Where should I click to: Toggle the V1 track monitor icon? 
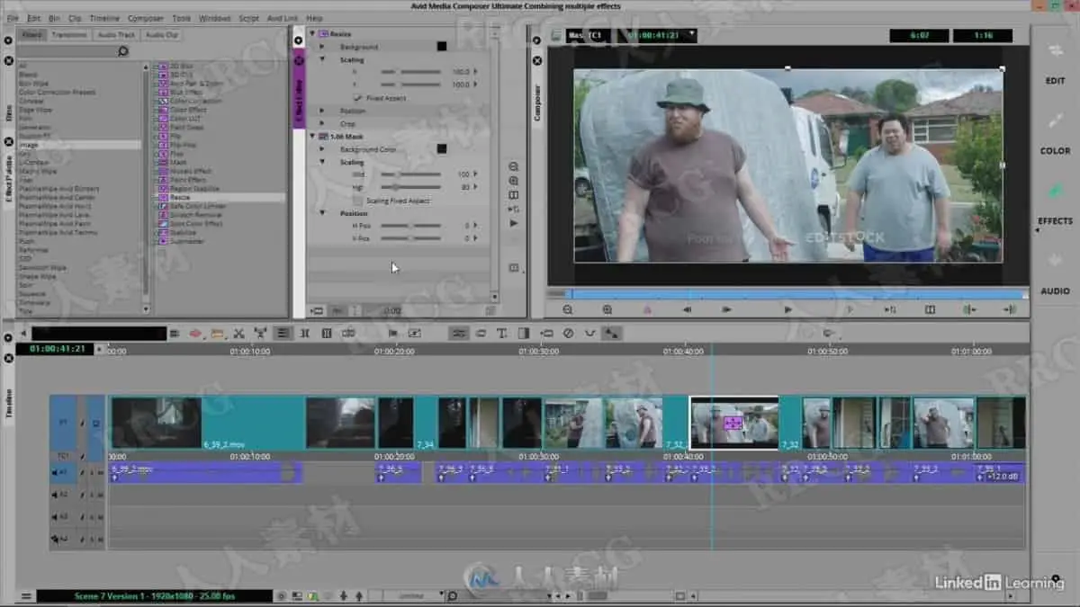(x=96, y=423)
